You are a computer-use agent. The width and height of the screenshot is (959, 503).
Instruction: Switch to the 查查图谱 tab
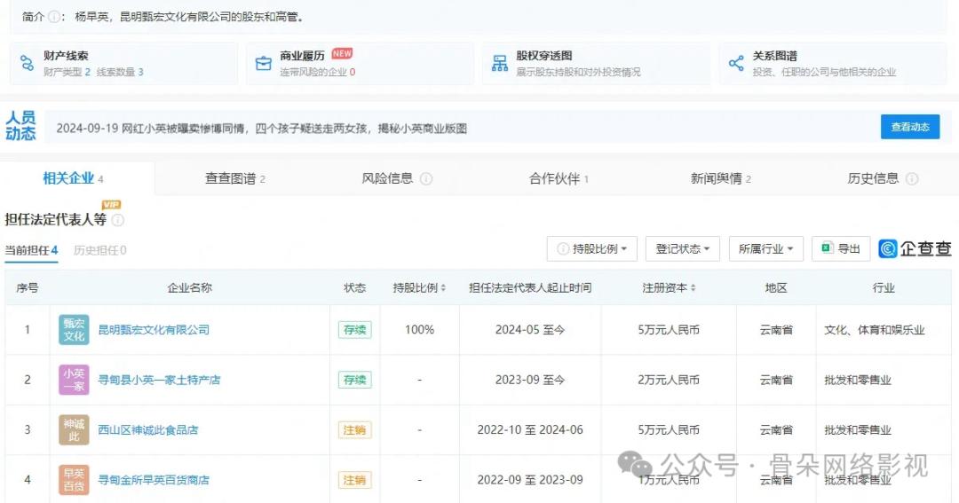click(235, 179)
